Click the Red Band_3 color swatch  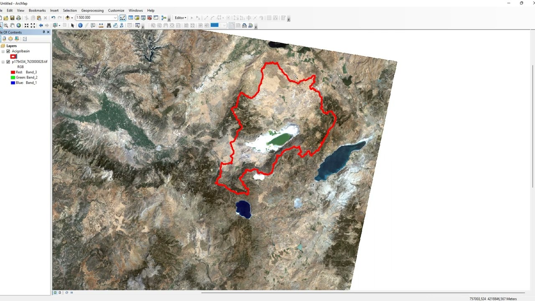[13, 72]
